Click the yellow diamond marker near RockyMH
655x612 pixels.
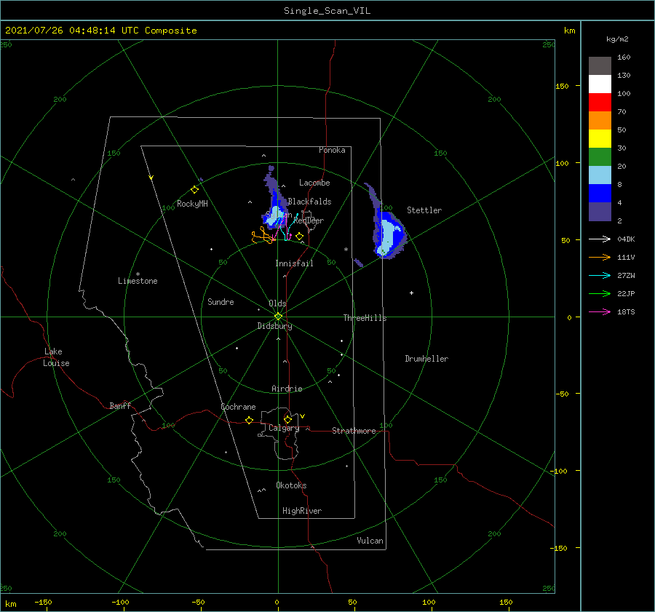(x=194, y=190)
